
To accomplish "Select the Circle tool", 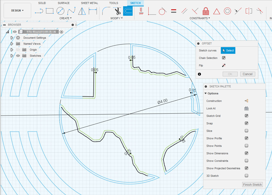I will pos(60,11).
